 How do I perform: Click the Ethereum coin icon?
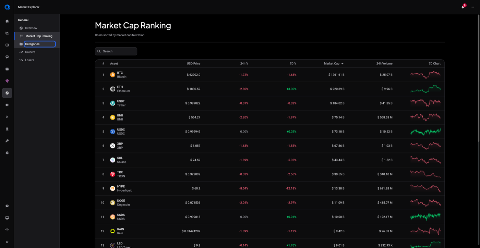(x=112, y=89)
